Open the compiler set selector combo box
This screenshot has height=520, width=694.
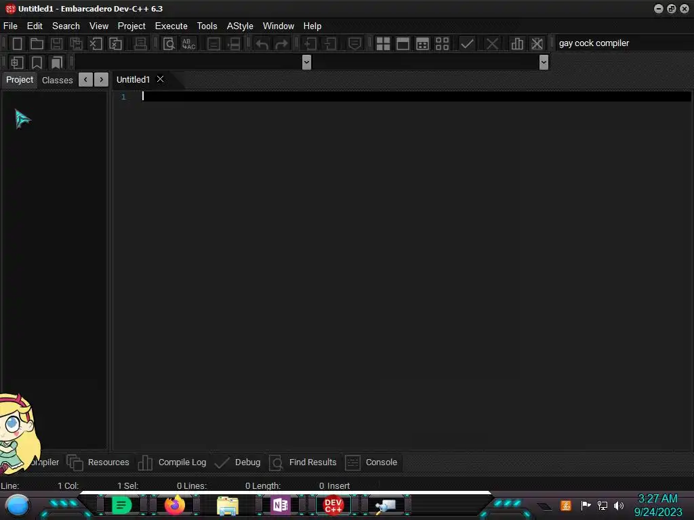coord(624,43)
